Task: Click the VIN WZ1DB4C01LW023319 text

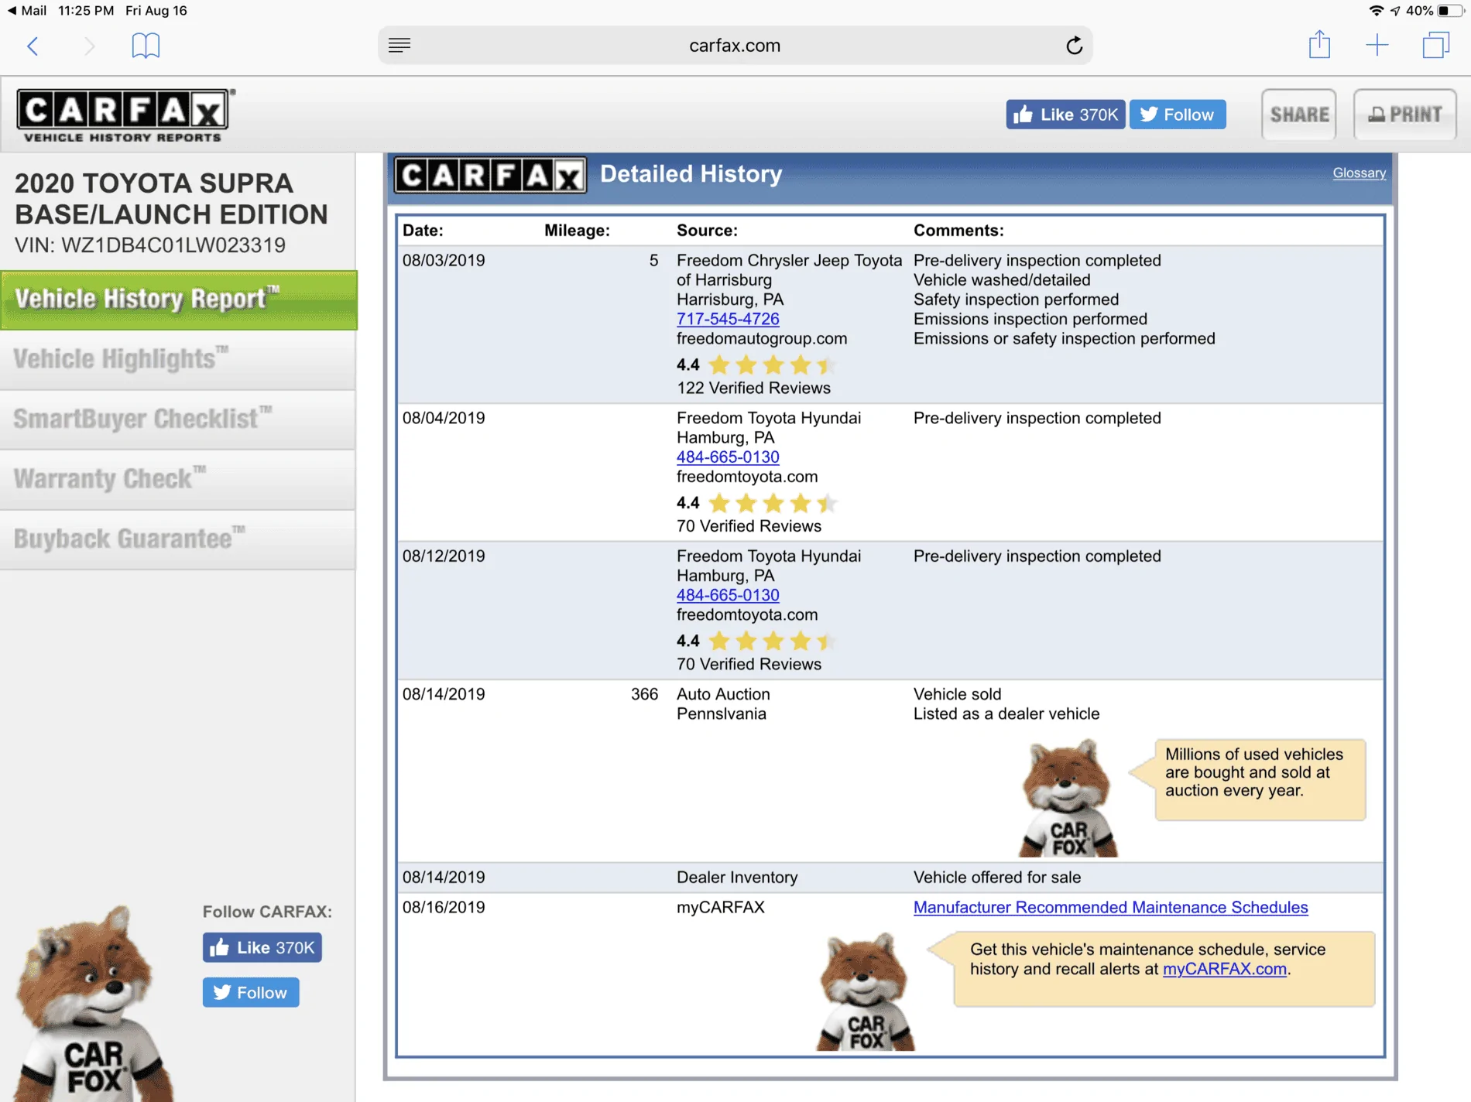Action: (150, 245)
